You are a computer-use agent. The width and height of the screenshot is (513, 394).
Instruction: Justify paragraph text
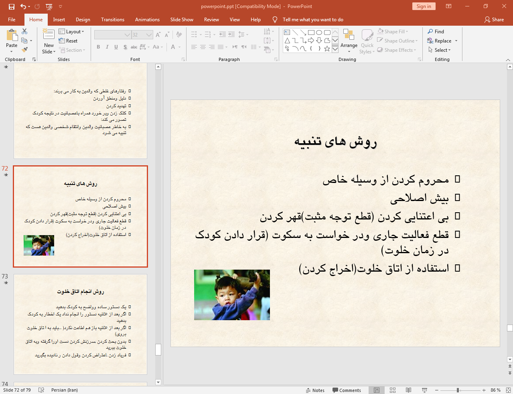pyautogui.click(x=221, y=47)
